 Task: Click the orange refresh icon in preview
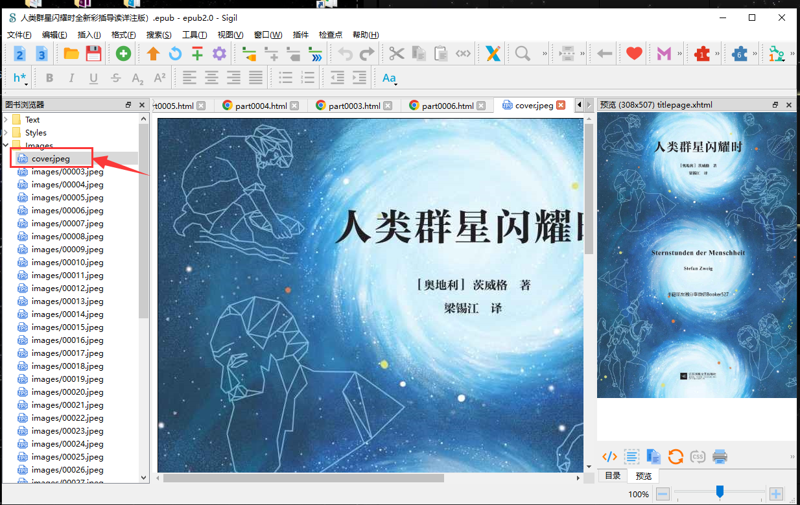[x=676, y=456]
